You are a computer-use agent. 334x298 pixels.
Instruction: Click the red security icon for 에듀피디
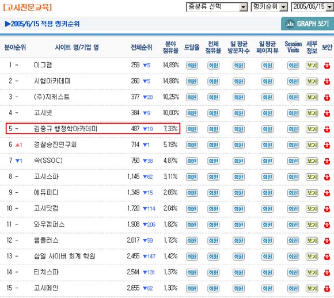pyautogui.click(x=327, y=193)
